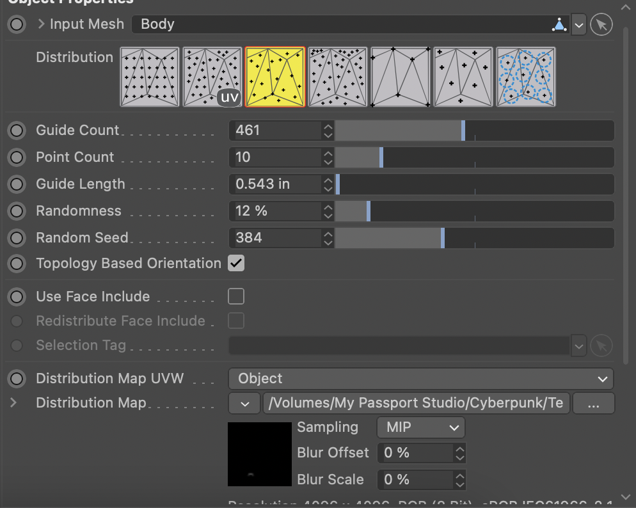Disable Topology Based Orientation checkbox
This screenshot has height=508, width=636.
[236, 263]
